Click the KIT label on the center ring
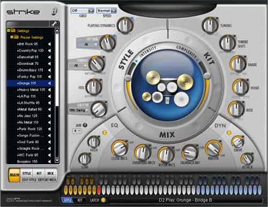268x207 pixels. (x=209, y=58)
